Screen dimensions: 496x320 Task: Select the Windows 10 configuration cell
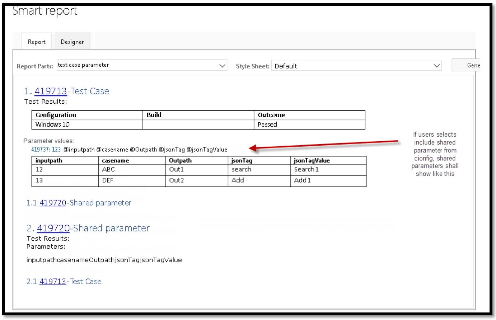tap(52, 124)
